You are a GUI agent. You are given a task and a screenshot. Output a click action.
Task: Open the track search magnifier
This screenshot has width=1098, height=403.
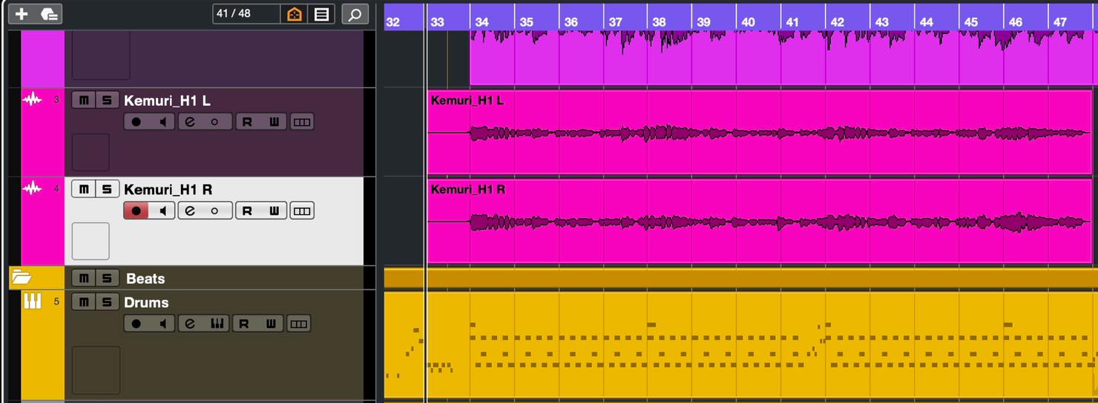coord(355,14)
